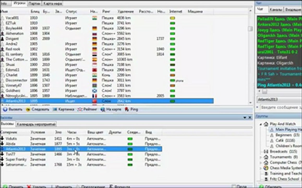The width and height of the screenshot is (302, 188).
Task: Click the French flag in Nitroglycerin row
Action: coord(94,96)
